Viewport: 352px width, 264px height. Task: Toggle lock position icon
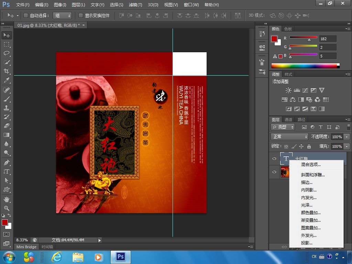pos(301,146)
